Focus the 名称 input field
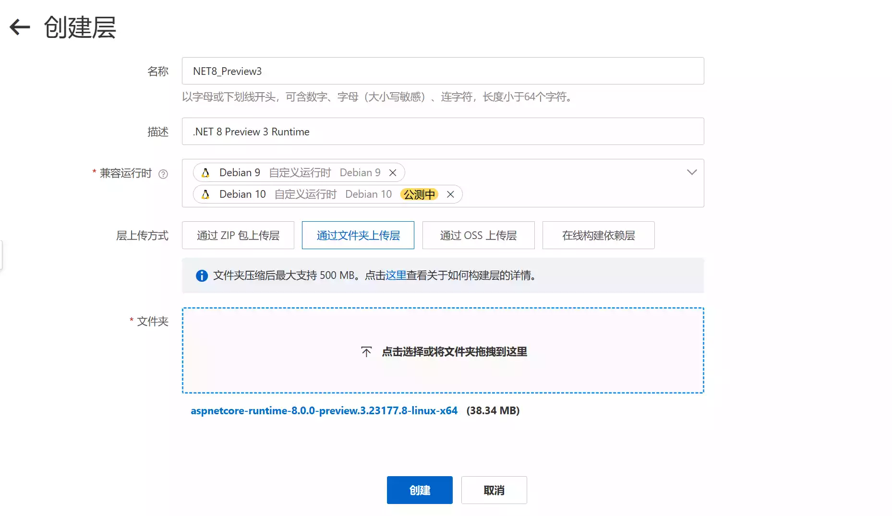The image size is (892, 516). pos(443,71)
